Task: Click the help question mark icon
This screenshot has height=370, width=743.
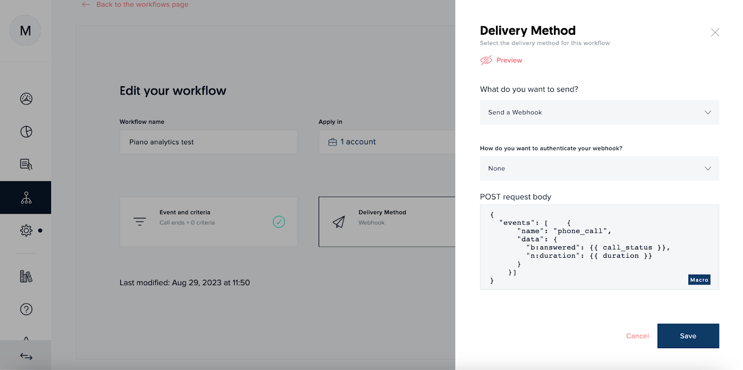Action: (26, 309)
